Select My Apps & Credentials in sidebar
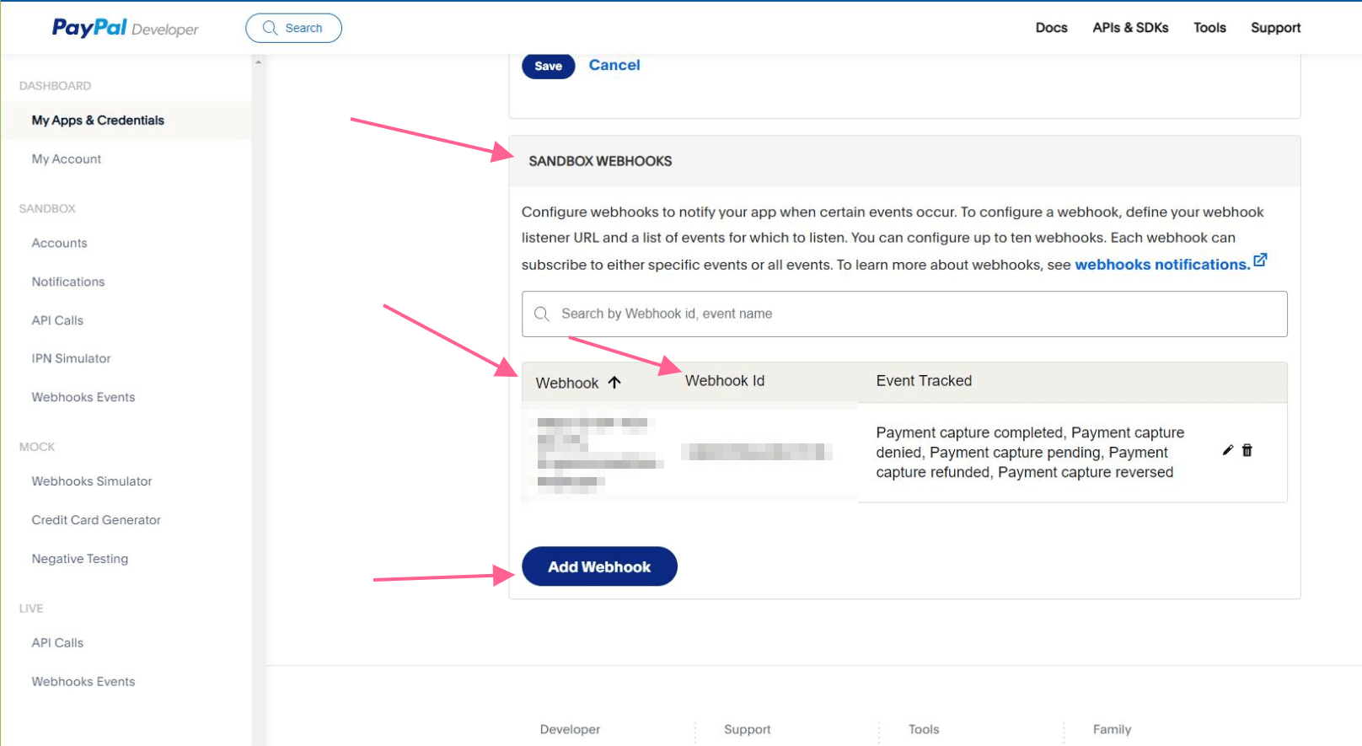 (x=98, y=121)
